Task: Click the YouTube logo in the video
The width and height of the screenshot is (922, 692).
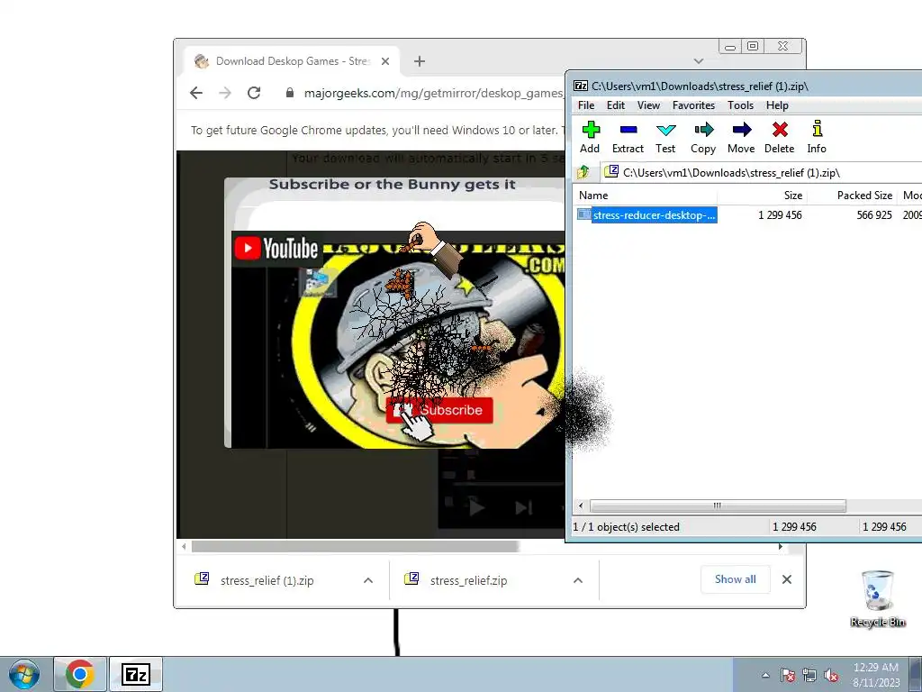Action: (x=276, y=249)
